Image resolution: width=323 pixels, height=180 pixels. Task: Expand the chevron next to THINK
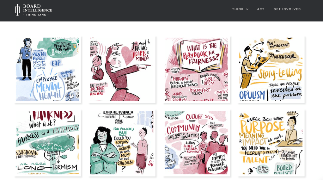(x=247, y=9)
